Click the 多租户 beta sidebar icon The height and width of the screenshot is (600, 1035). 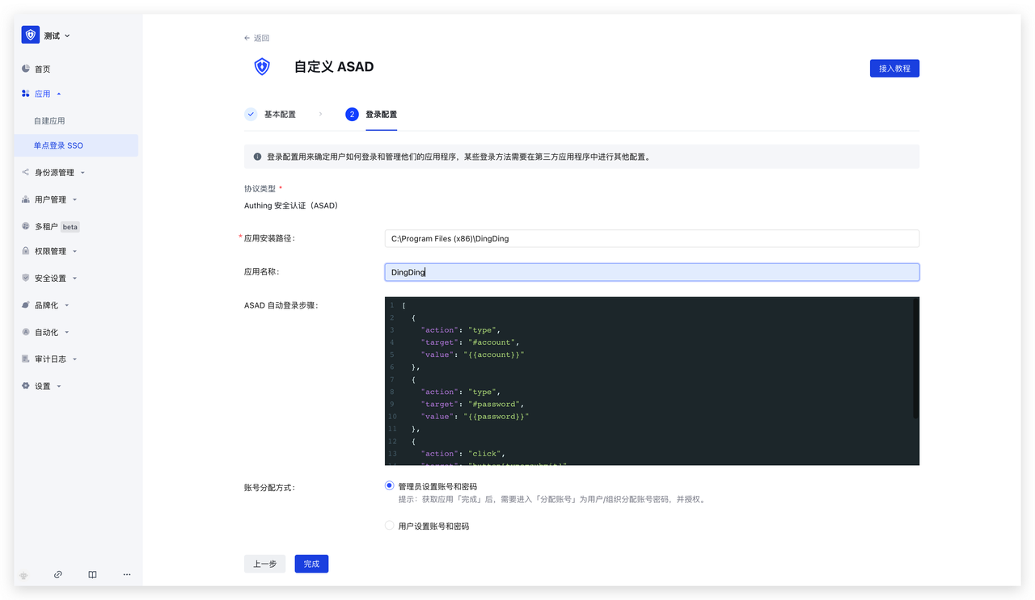[26, 227]
